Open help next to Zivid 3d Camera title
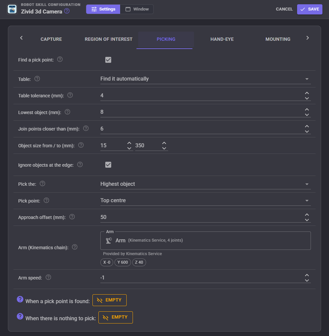 (67, 11)
